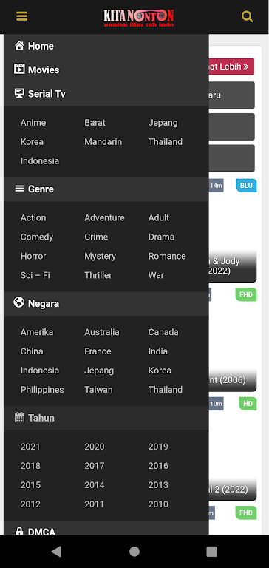Tap Android home circle button
Screen dimensions: 269x568
point(134,551)
